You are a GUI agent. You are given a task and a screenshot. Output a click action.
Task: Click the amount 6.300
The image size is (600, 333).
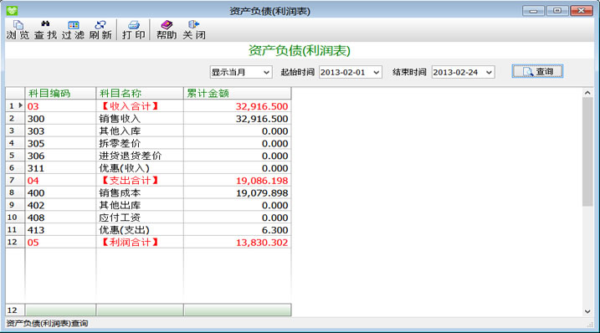click(274, 230)
